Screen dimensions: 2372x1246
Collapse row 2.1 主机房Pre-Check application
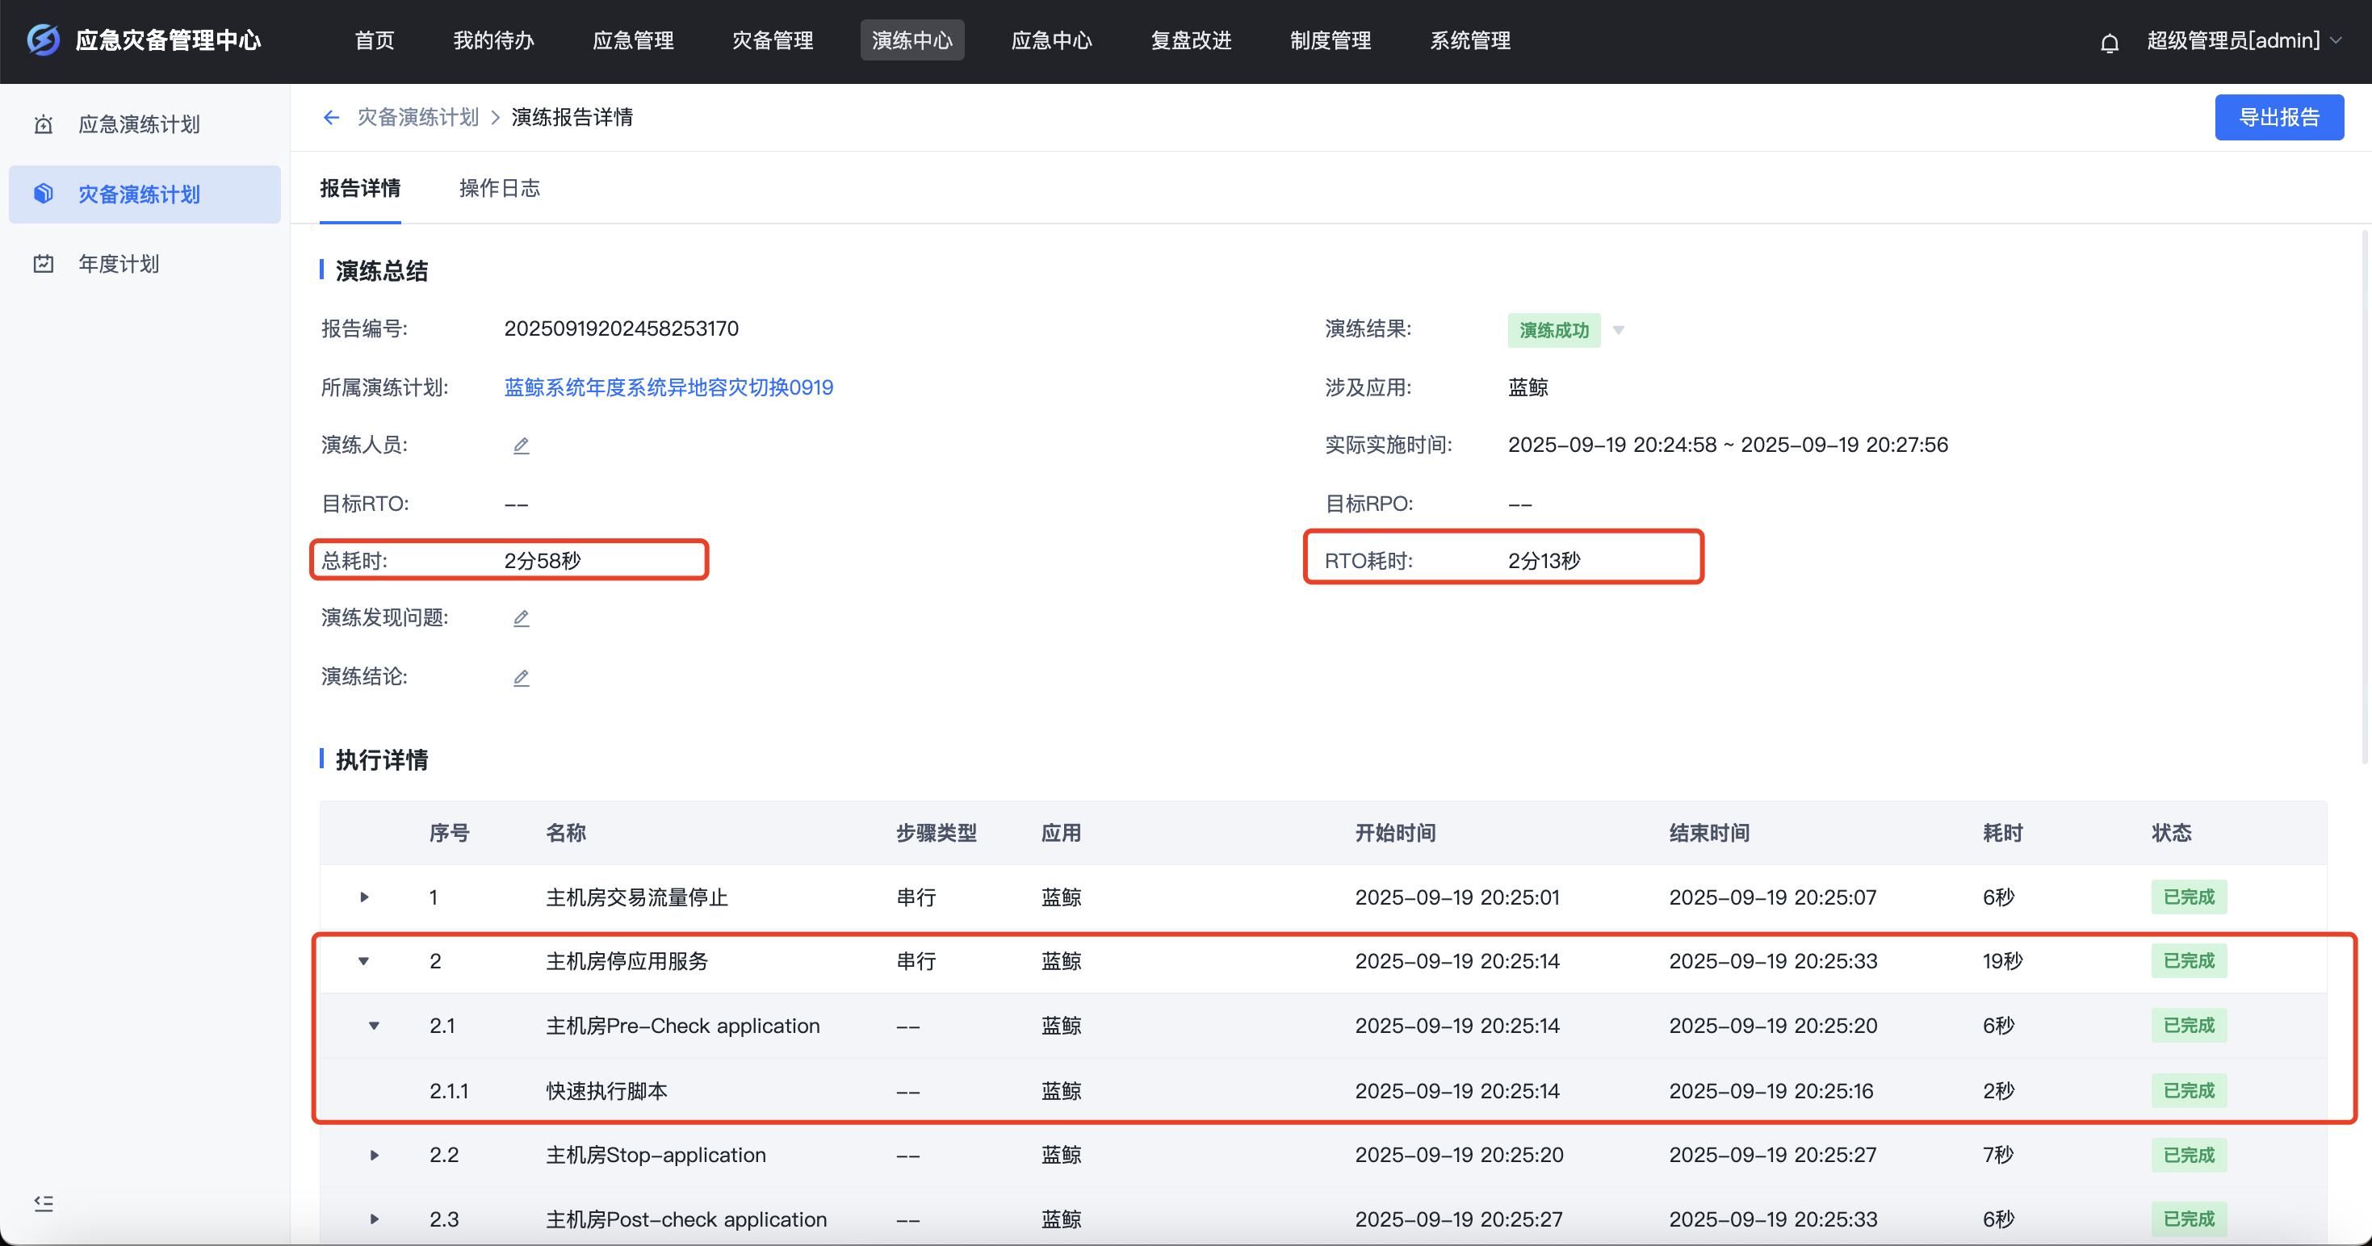click(374, 1026)
